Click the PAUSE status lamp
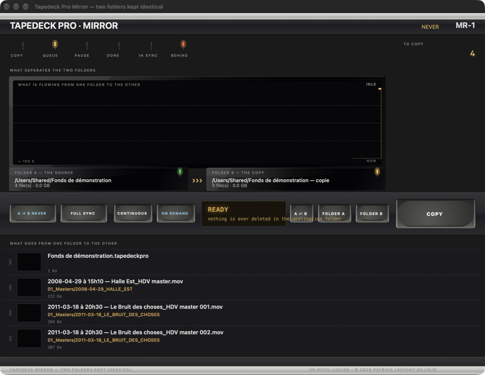485x375 pixels. click(x=87, y=45)
